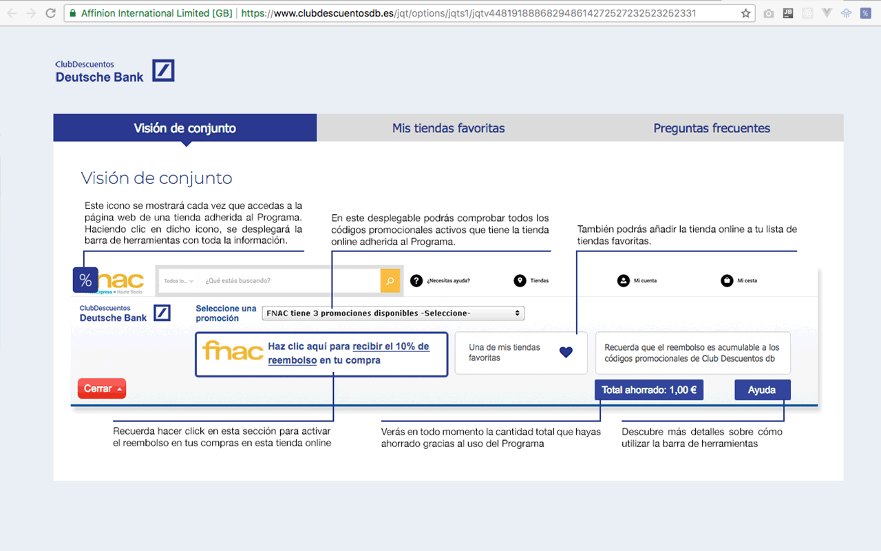Click the Mi cuenta person icon
Viewport: 881px width, 551px height.
pyautogui.click(x=624, y=280)
